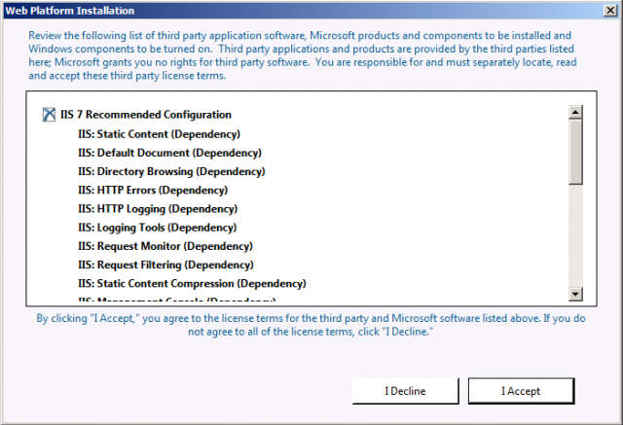623x425 pixels.
Task: Select IIS: Static Content (Dependency) entry
Action: click(x=159, y=134)
